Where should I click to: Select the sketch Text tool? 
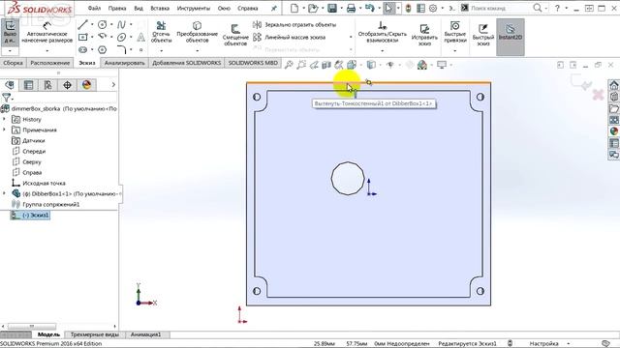coord(140,37)
